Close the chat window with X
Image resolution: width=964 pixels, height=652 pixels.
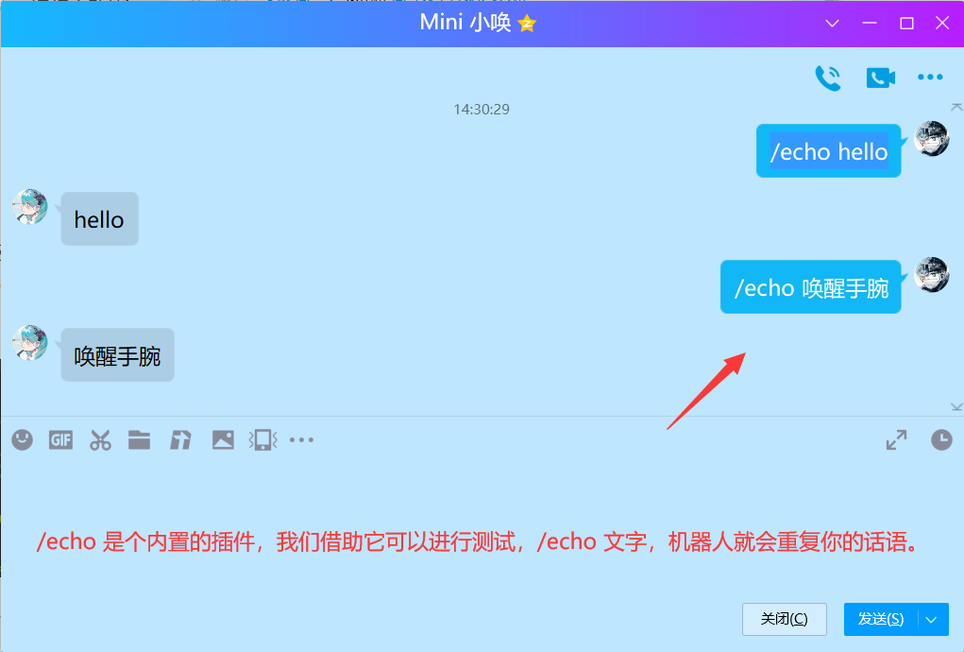pyautogui.click(x=942, y=24)
